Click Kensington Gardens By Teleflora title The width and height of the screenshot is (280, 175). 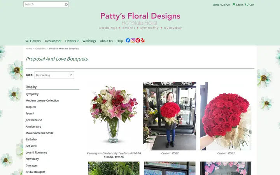click(114, 153)
